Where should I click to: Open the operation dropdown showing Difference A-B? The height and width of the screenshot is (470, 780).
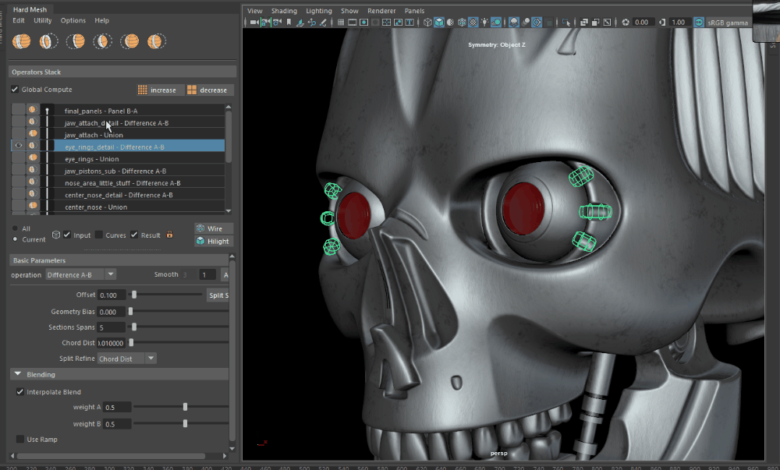tap(80, 274)
